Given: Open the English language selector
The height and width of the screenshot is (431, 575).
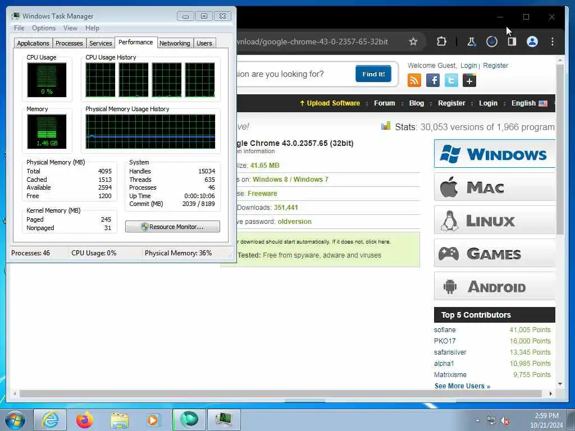Looking at the screenshot, I should pyautogui.click(x=529, y=103).
